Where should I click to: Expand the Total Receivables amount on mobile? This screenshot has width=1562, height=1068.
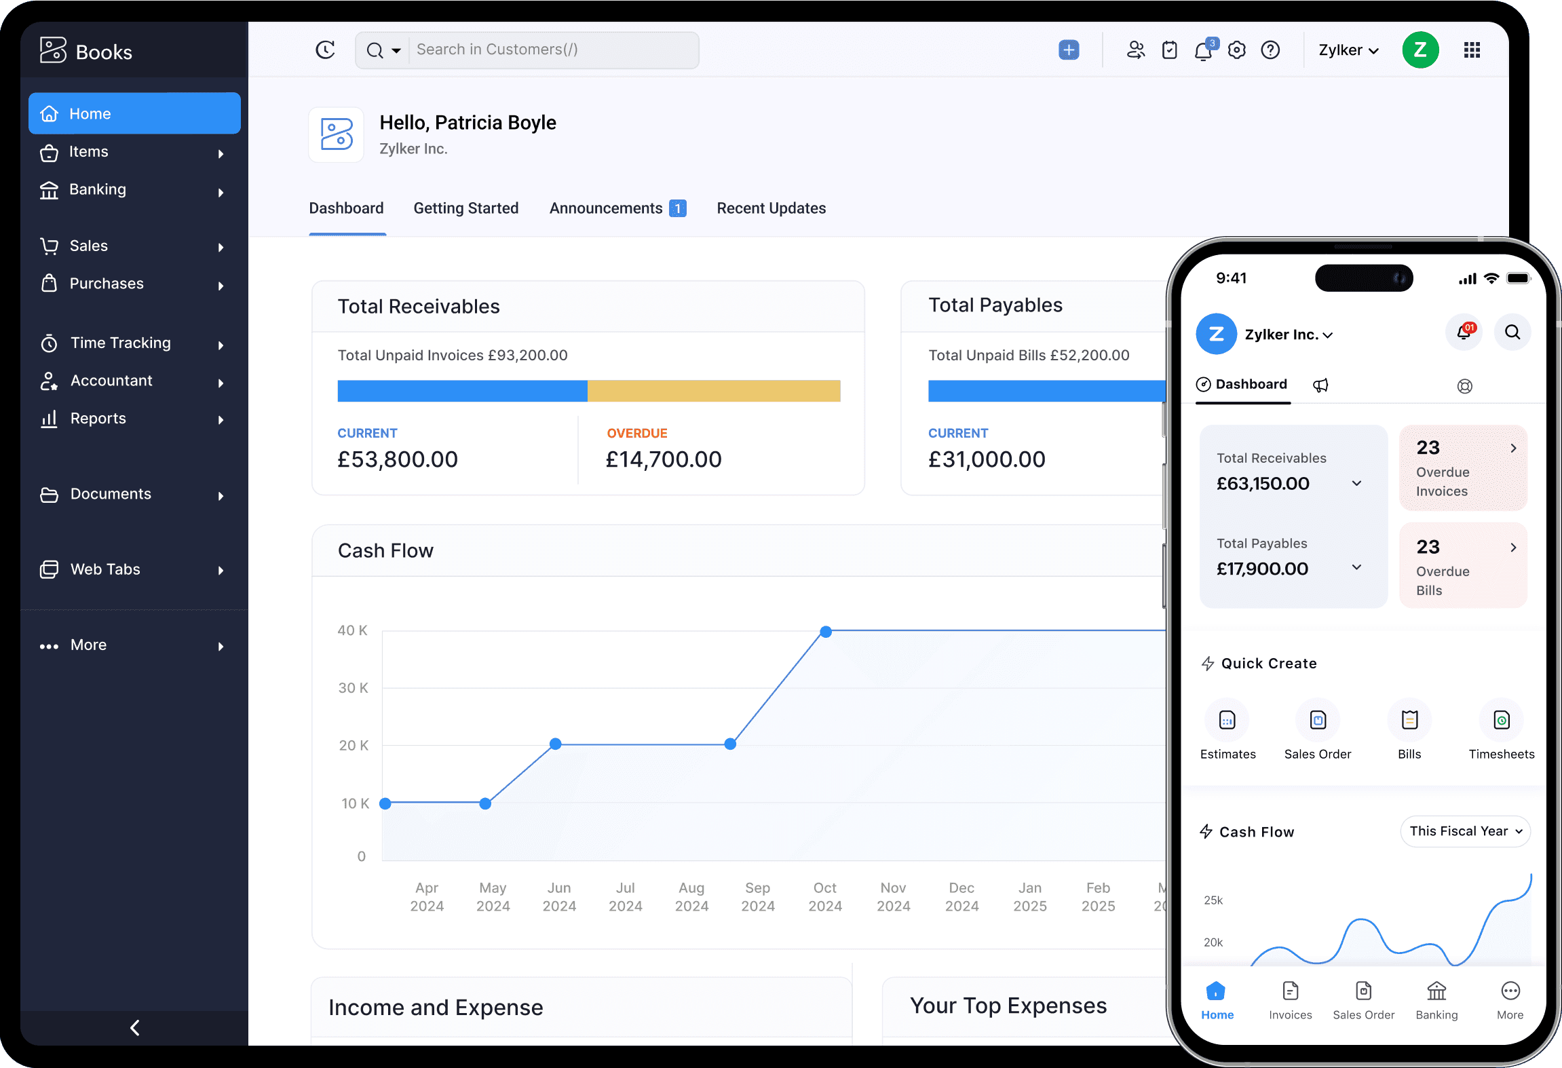point(1356,483)
